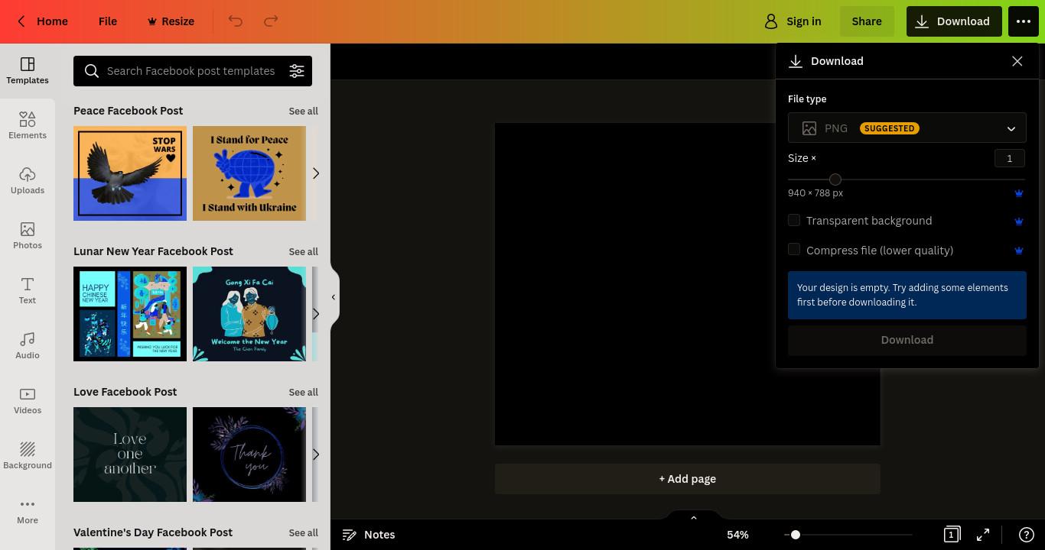The width and height of the screenshot is (1045, 550).
Task: Click the disabled Download button in panel
Action: [907, 340]
